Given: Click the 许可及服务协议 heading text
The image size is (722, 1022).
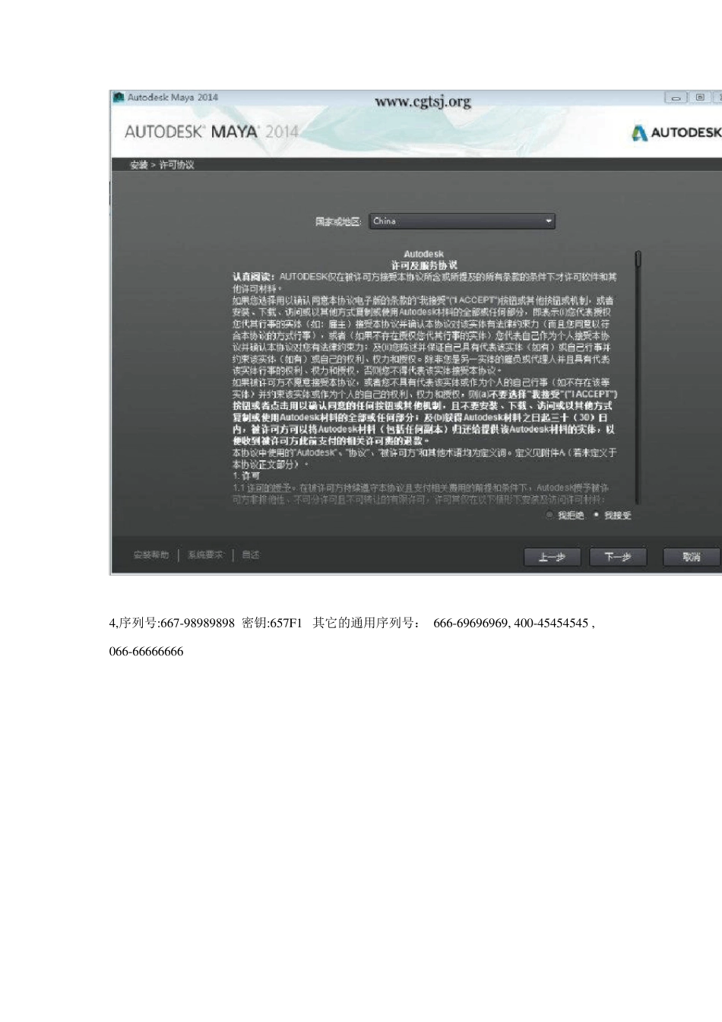Looking at the screenshot, I should coord(424,265).
